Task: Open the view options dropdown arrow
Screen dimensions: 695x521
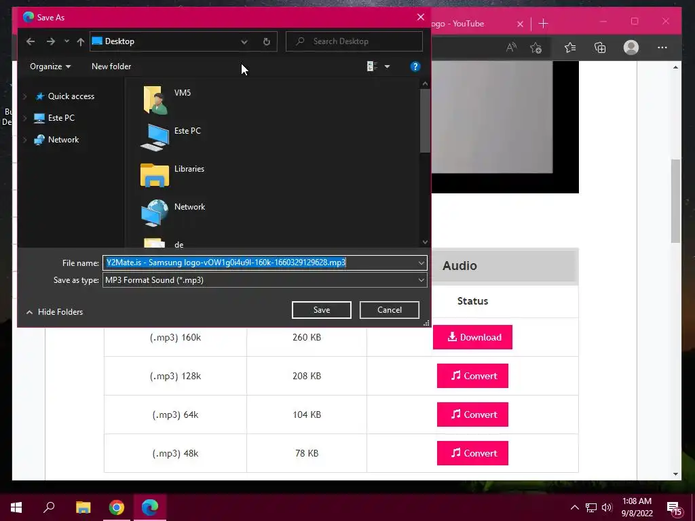Action: point(387,66)
